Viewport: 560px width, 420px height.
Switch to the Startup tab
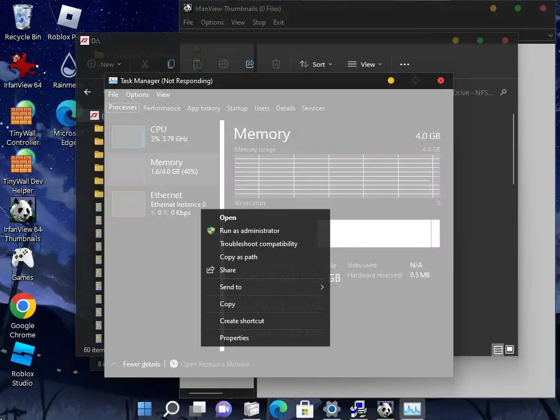tap(237, 108)
